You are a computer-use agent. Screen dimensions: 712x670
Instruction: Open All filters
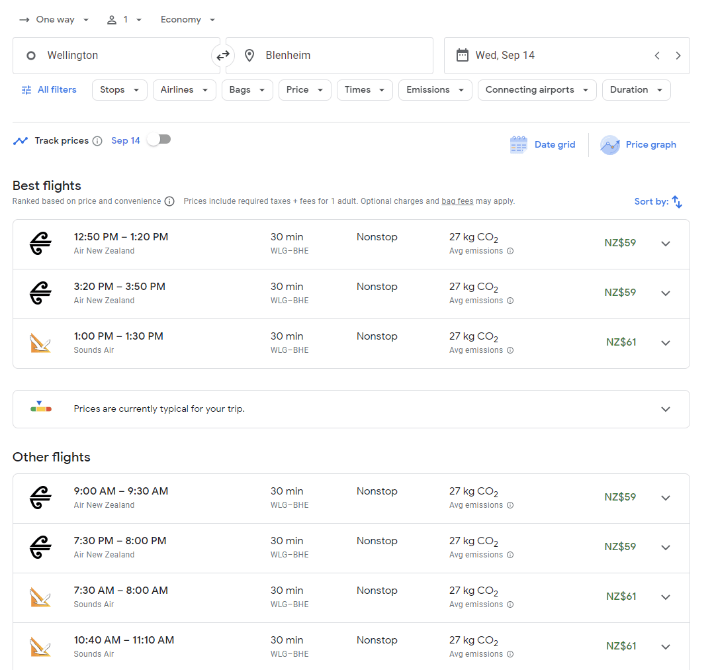(48, 89)
